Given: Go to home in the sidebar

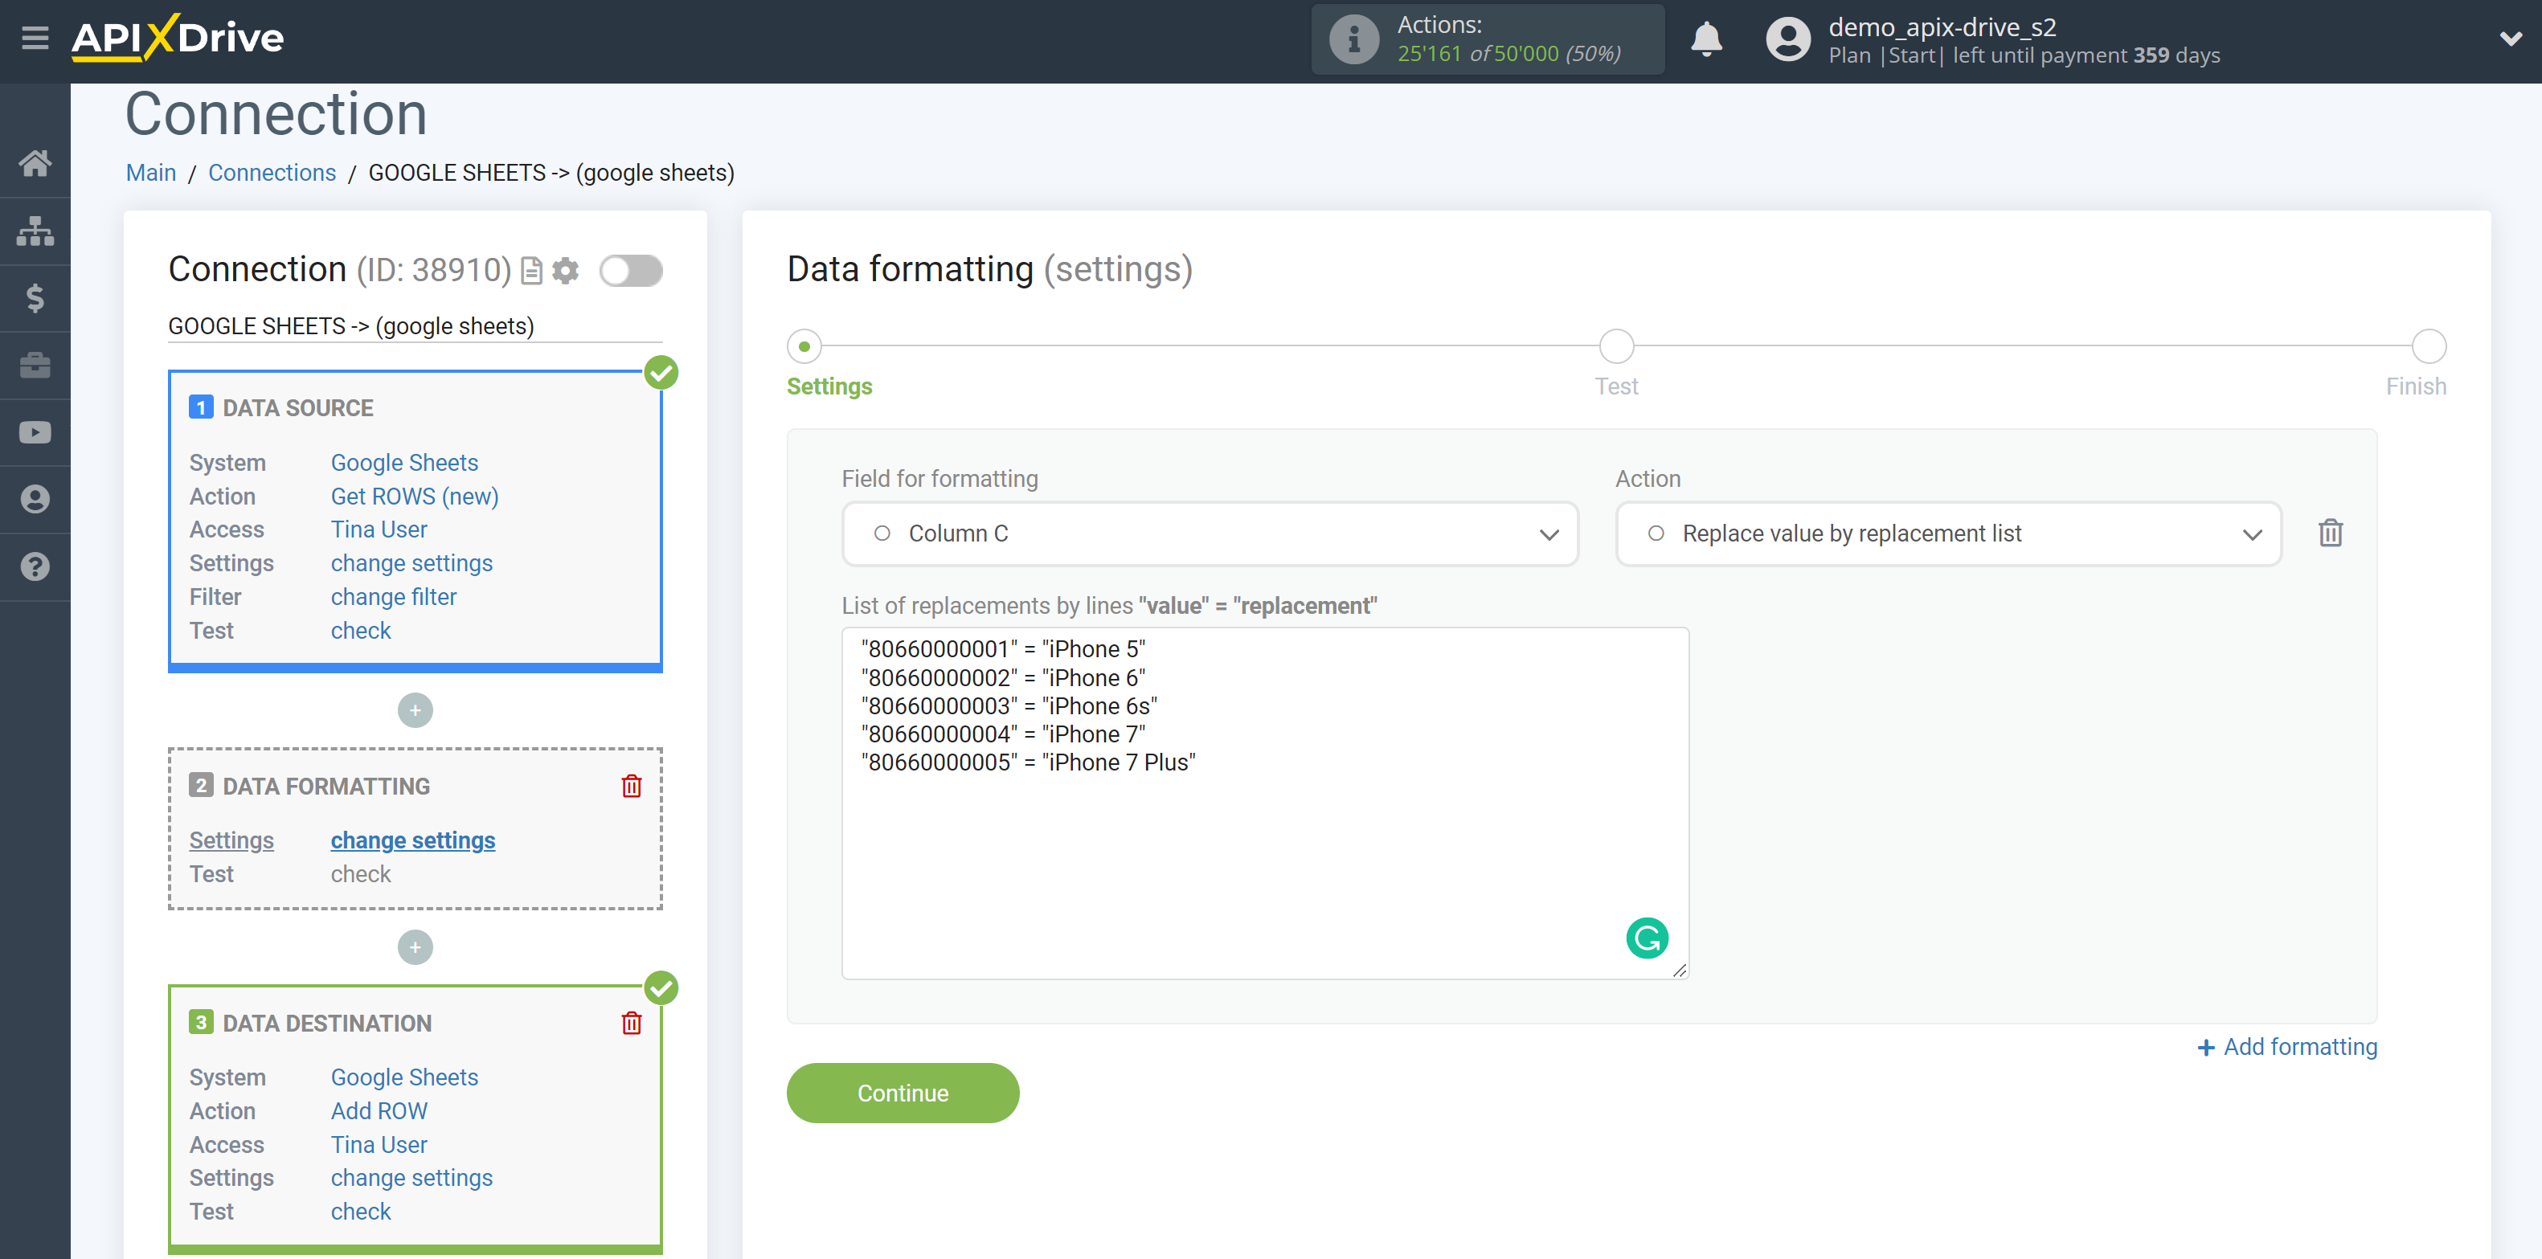Looking at the screenshot, I should (35, 163).
